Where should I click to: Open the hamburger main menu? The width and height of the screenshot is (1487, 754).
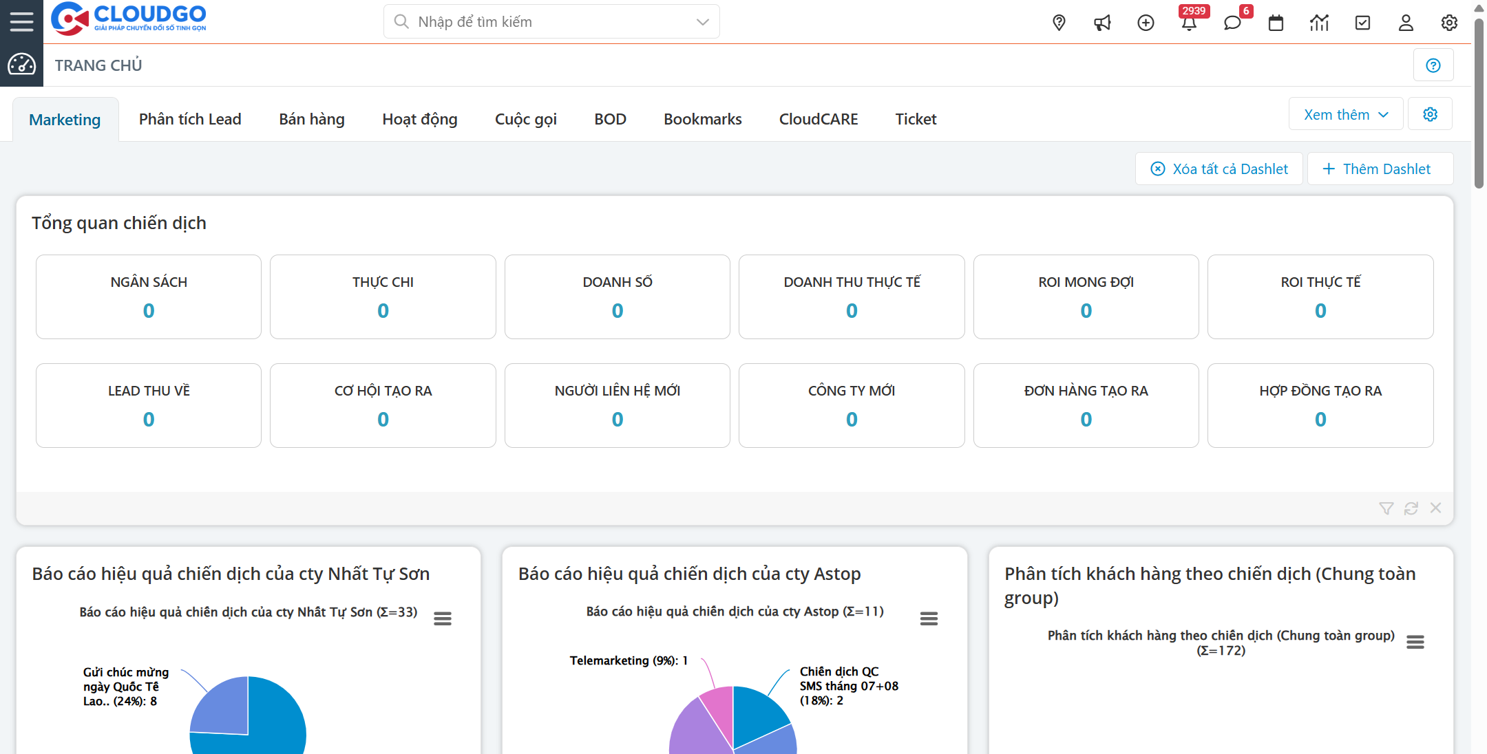pyautogui.click(x=21, y=21)
